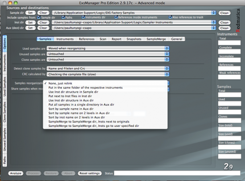This screenshot has width=245, height=181.
Task: Select the Paths vertical side tab
Action: pyautogui.click(x=5, y=160)
